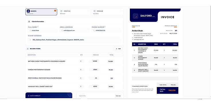211x105 pixels.
Task: Click quantity field for Photo Editing row
Action: [81, 78]
